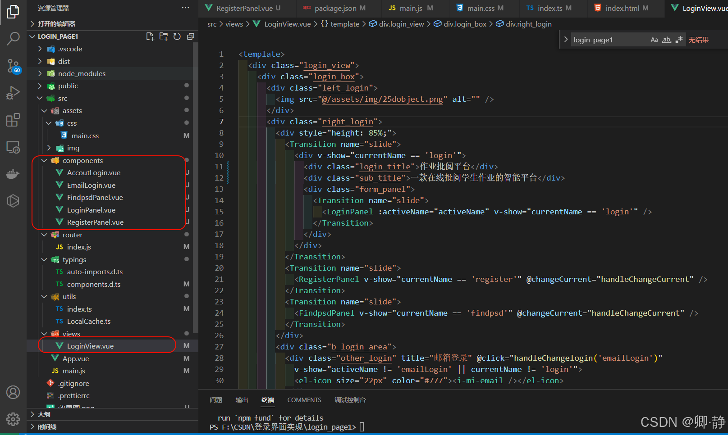
Task: Open AccoutLogin.vue in the file tree
Action: tap(94, 172)
